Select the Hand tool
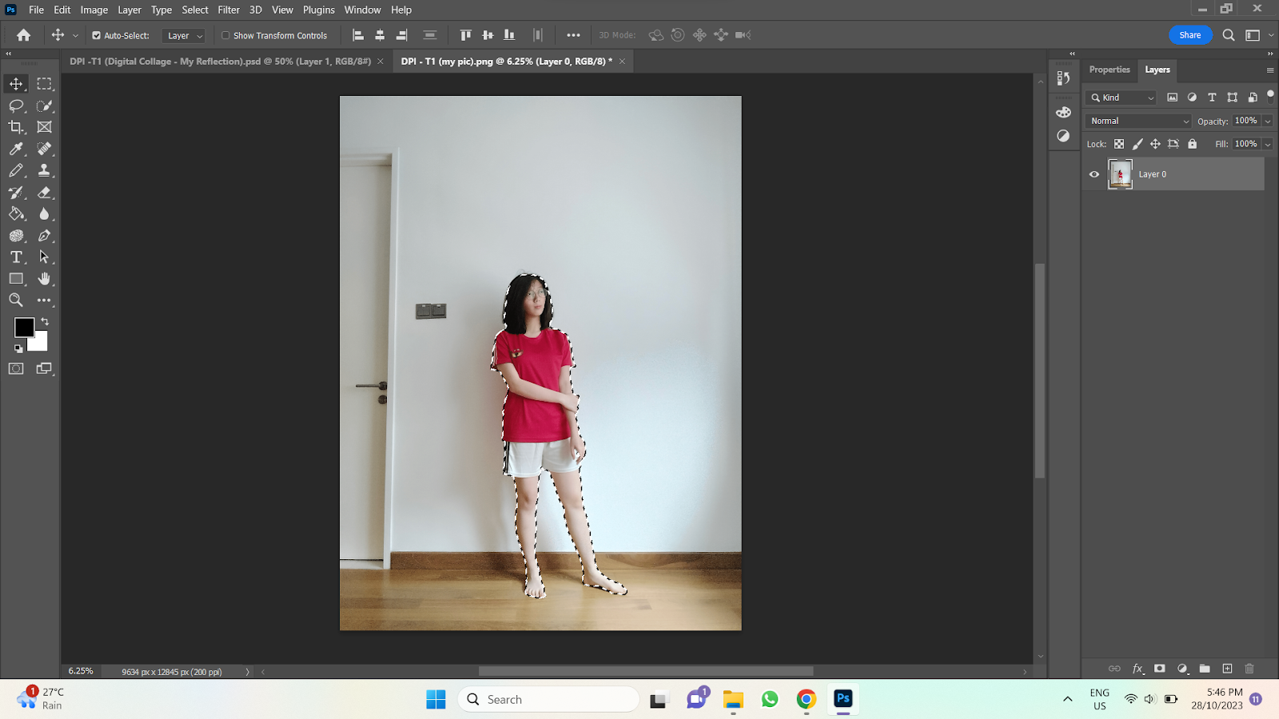Viewport: 1279px width, 719px height. pos(45,279)
